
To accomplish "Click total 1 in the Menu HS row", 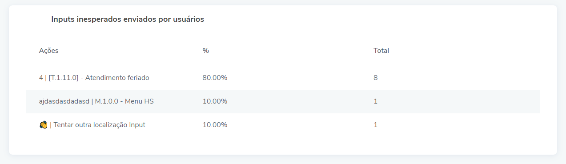I will coord(375,101).
